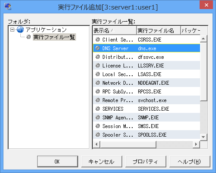The image size is (216, 173).
Task: Click the 実行ファイル名 column header
Action: [159, 30]
